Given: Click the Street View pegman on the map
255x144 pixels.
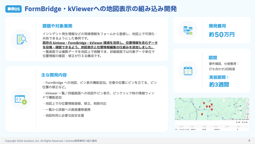Looking at the screenshot, I should (247, 117).
